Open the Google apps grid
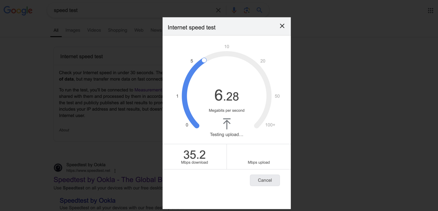This screenshot has width=438, height=211. 431,10
